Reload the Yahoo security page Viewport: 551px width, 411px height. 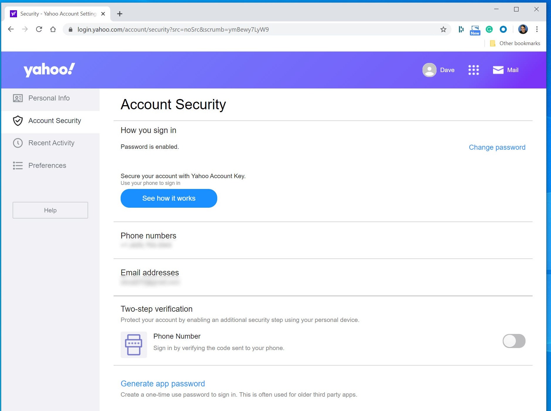click(39, 29)
